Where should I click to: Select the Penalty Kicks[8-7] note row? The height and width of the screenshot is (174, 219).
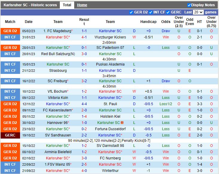click(x=109, y=141)
